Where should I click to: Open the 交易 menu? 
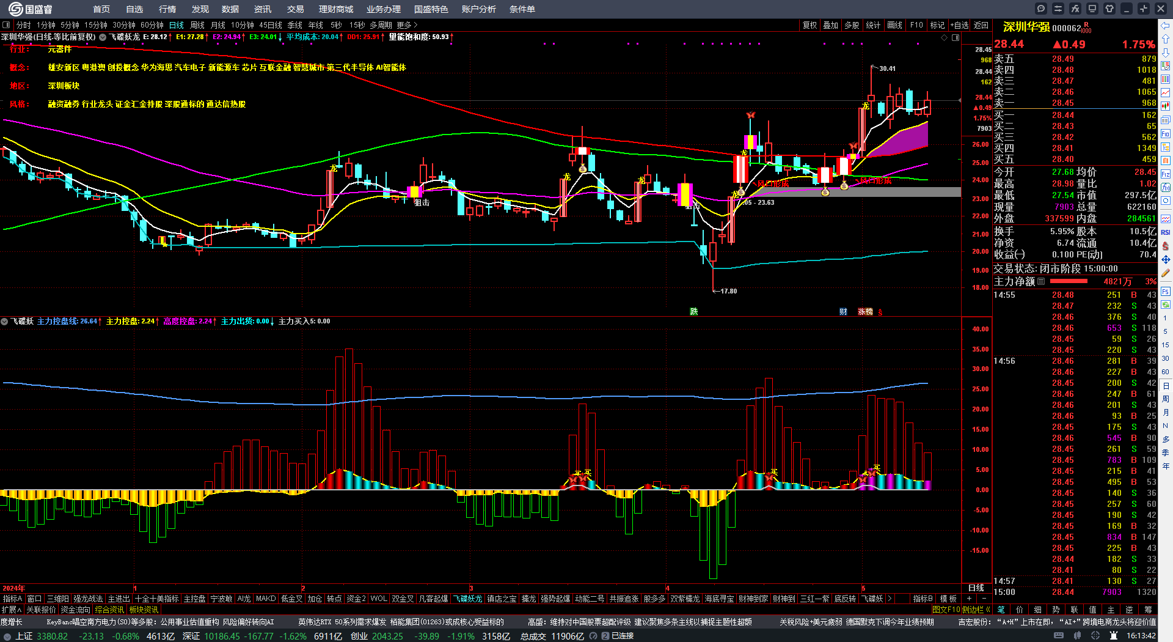coord(296,9)
